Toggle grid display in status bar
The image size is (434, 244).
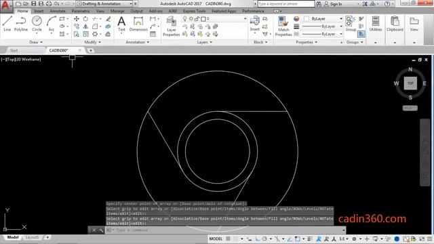pyautogui.click(x=228, y=239)
